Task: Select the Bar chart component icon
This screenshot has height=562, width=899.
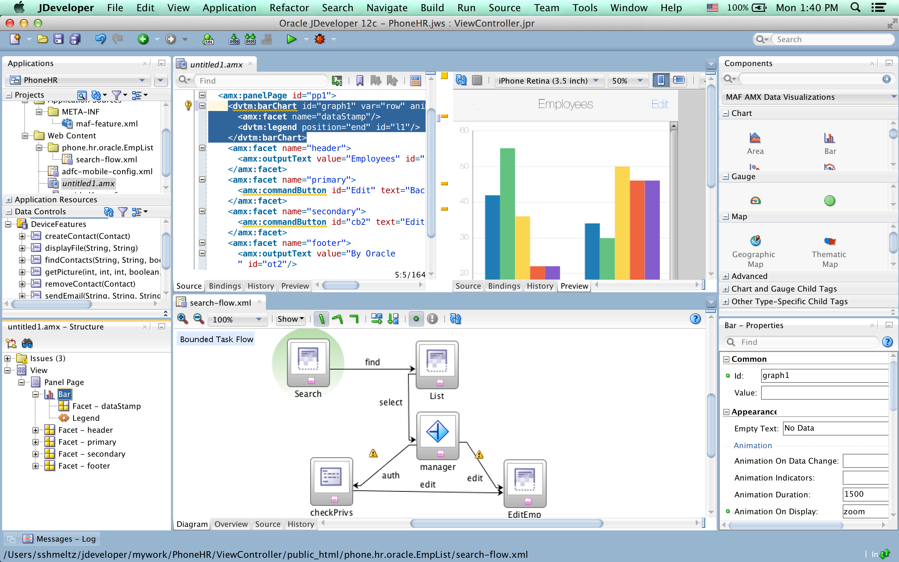Action: click(829, 138)
